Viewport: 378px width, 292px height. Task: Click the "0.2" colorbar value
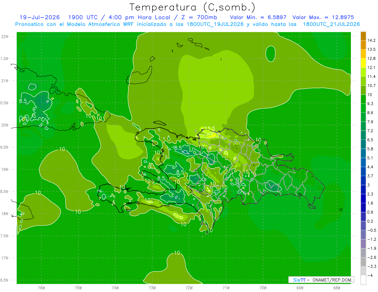click(x=370, y=221)
